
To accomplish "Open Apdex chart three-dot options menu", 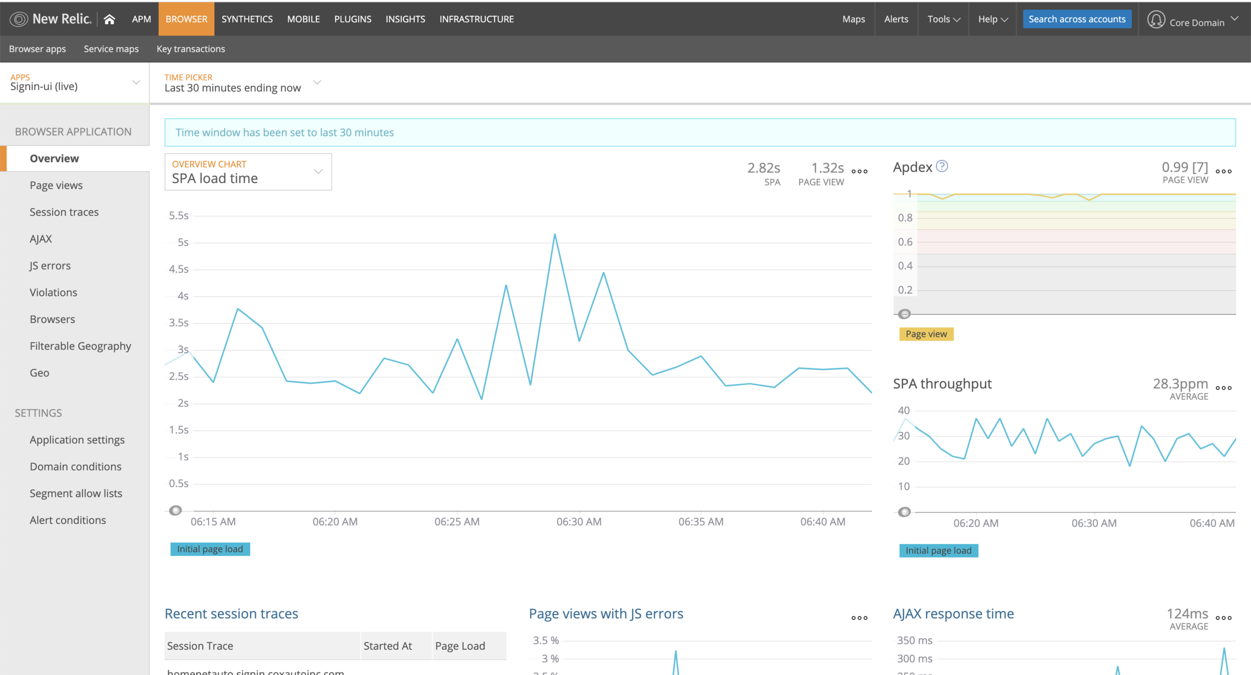I will pyautogui.click(x=1223, y=171).
